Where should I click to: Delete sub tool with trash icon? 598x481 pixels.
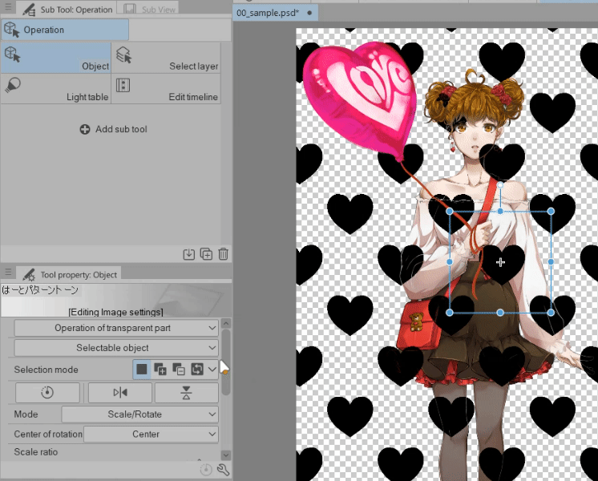[223, 254]
